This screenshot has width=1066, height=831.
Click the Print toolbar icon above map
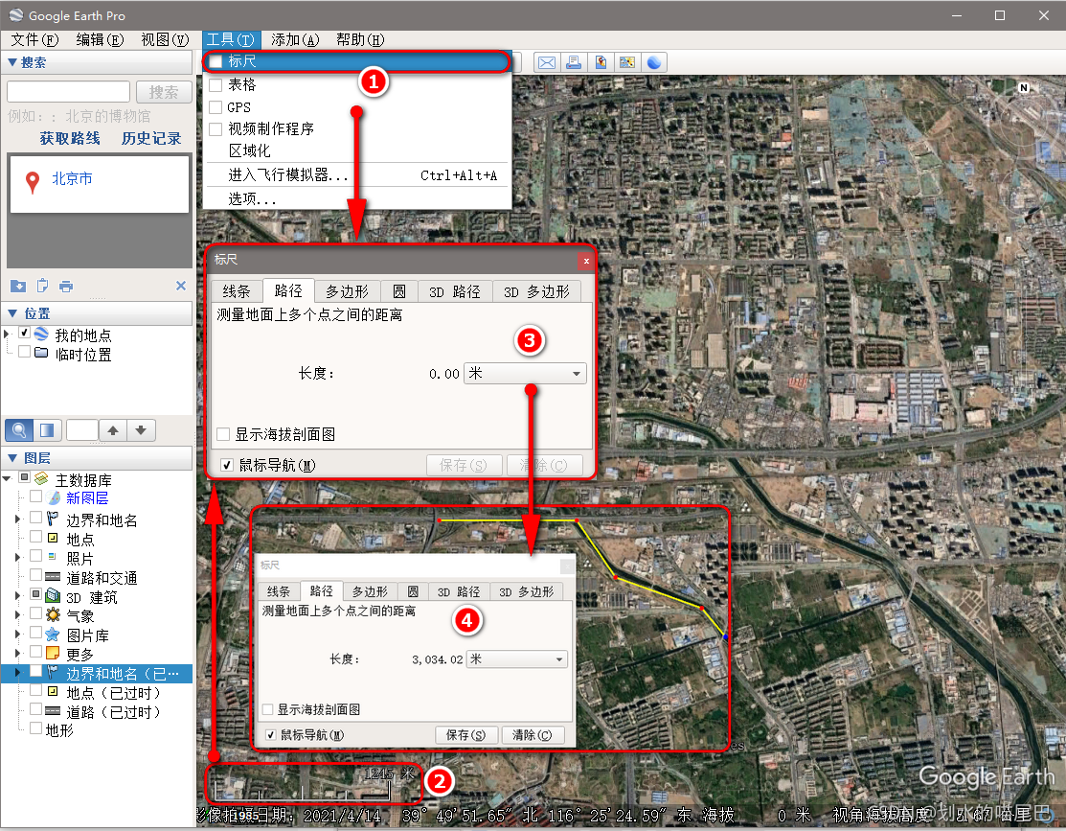pyautogui.click(x=574, y=62)
